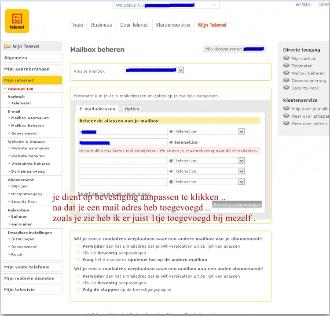This screenshot has height=316, width=330.
Task: Click the key icon beside Mijn Telenet
Action: [x=7, y=46]
